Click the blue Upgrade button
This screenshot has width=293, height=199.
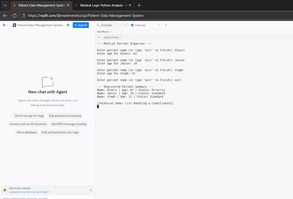click(81, 25)
